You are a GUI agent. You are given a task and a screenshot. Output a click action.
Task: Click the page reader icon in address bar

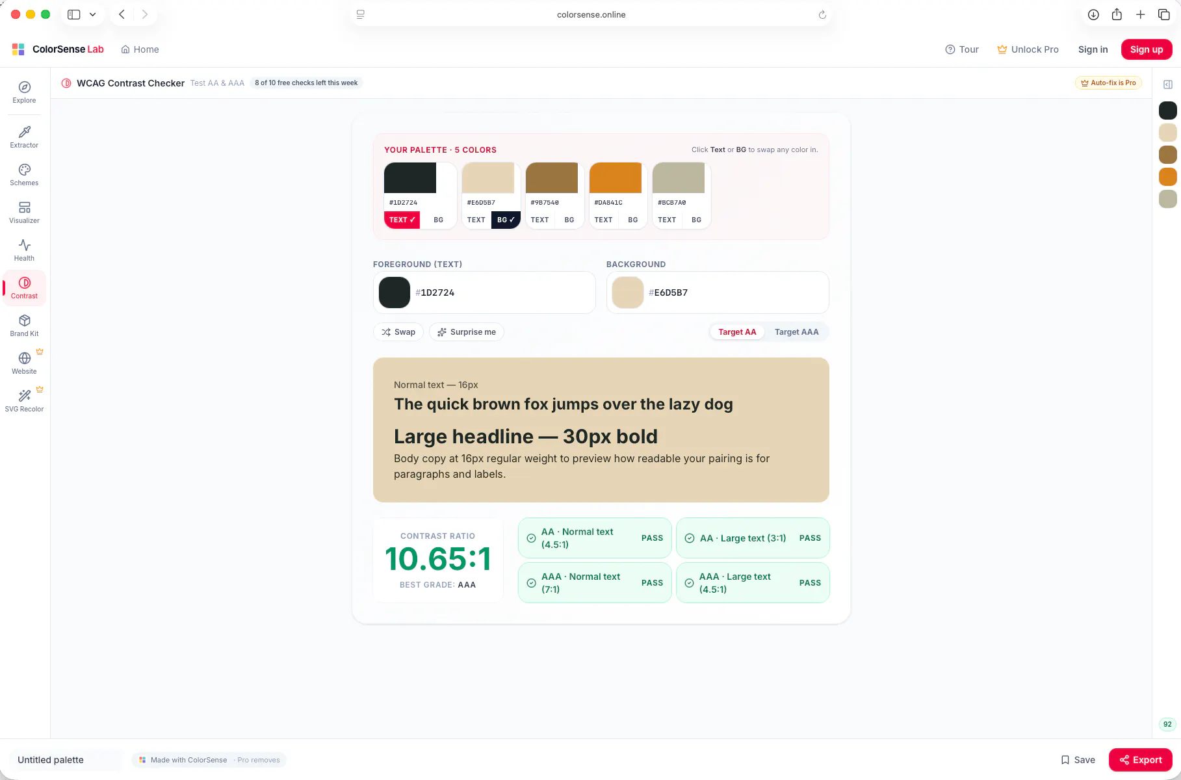click(x=361, y=14)
